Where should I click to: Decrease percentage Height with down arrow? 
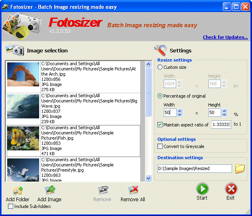pos(224,114)
